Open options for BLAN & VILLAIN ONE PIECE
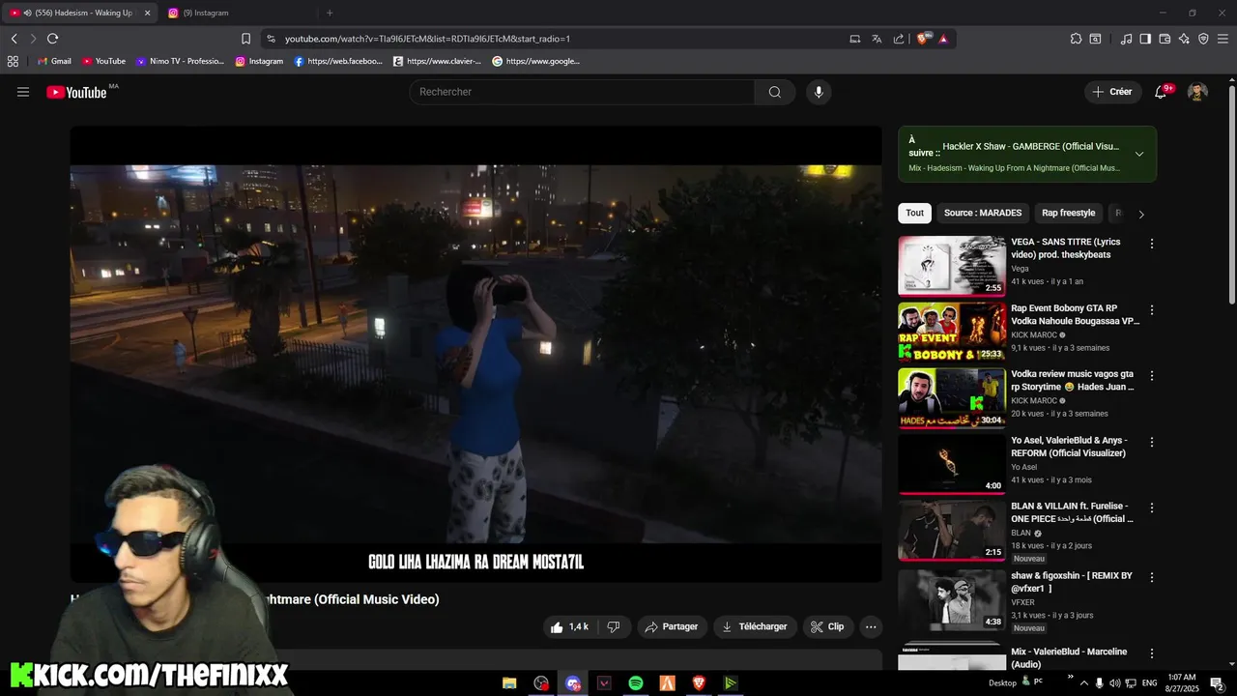Image resolution: width=1237 pixels, height=696 pixels. tap(1151, 507)
